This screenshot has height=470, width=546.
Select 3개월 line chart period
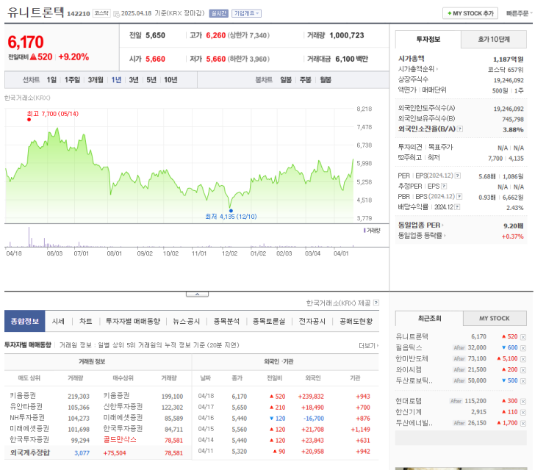(x=96, y=80)
